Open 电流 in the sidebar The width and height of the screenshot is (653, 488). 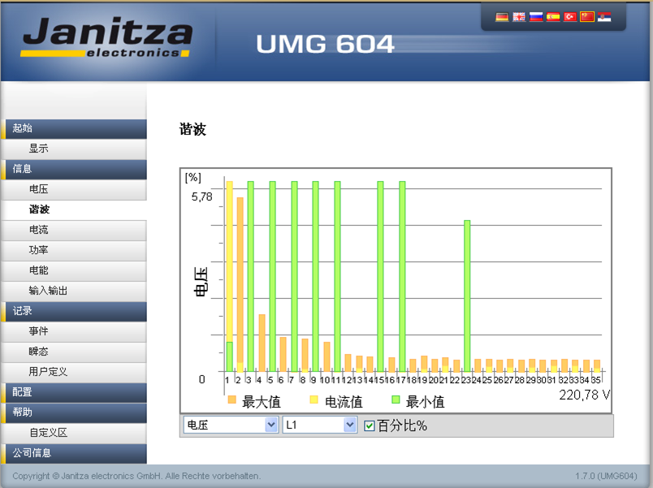click(x=74, y=230)
